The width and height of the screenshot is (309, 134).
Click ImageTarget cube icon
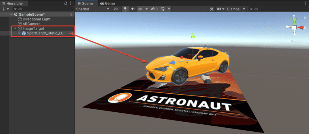(20, 29)
